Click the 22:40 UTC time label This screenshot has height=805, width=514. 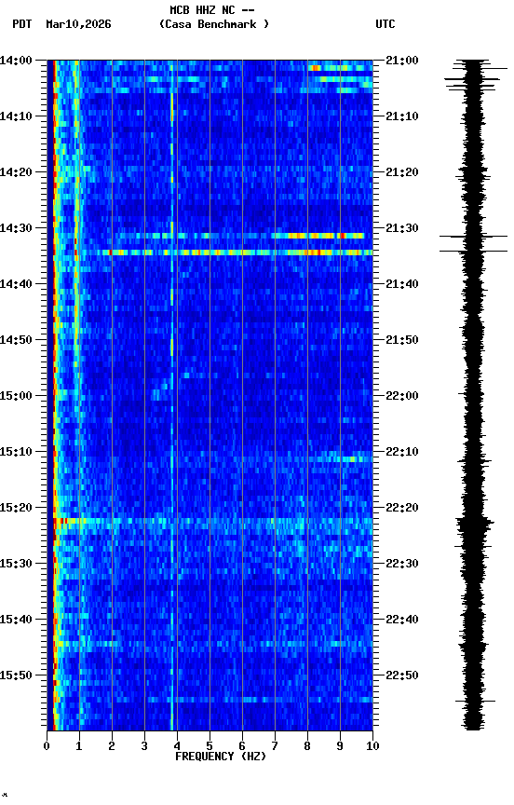402,620
